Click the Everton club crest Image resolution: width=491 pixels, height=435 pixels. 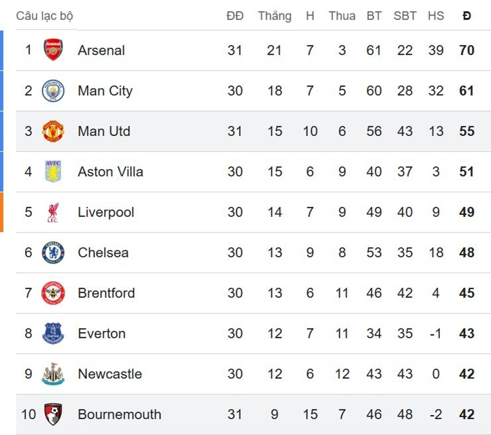53,334
